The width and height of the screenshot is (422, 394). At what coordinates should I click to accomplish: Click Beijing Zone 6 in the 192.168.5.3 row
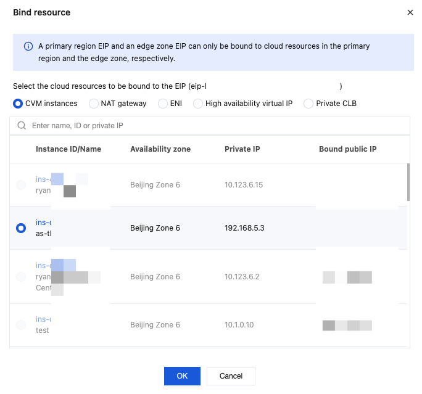[155, 228]
